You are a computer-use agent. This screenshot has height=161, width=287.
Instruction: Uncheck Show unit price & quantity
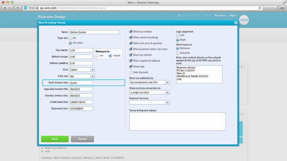[x=131, y=43]
